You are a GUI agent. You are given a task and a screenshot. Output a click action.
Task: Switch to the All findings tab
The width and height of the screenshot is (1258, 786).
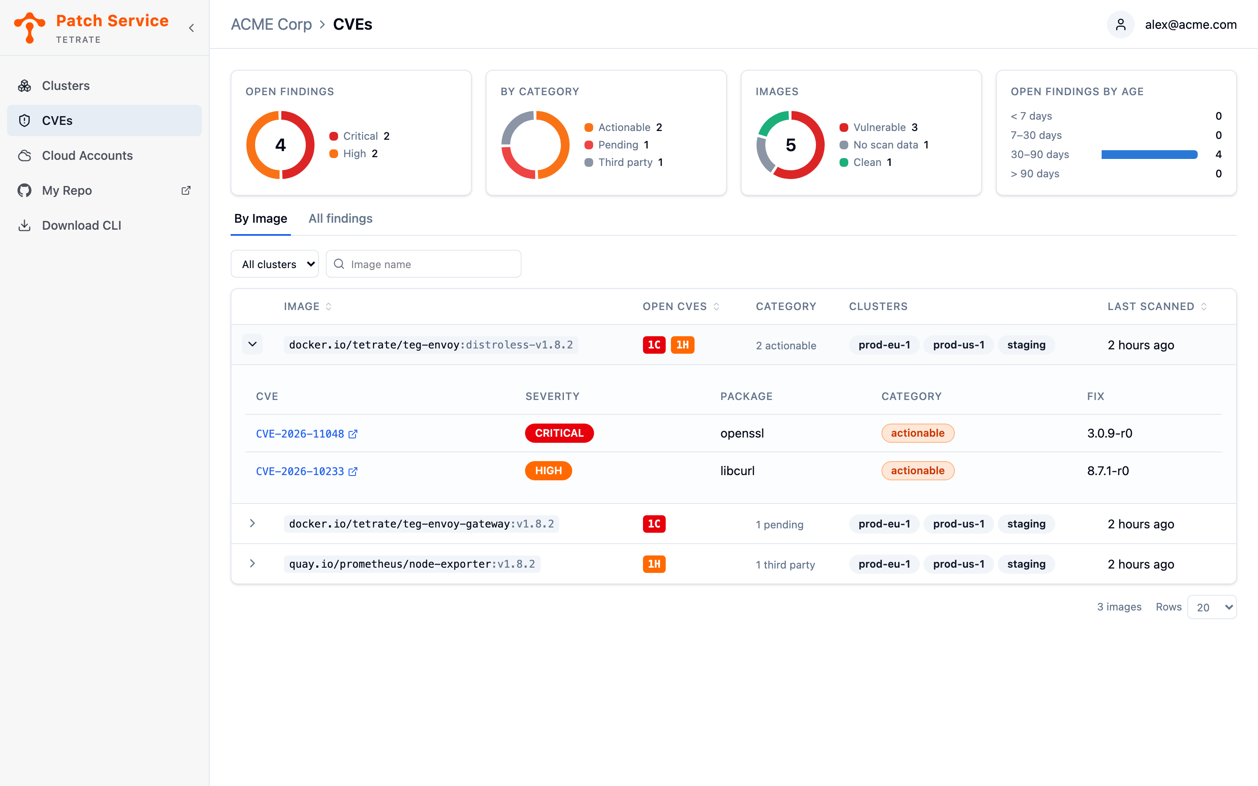point(341,219)
